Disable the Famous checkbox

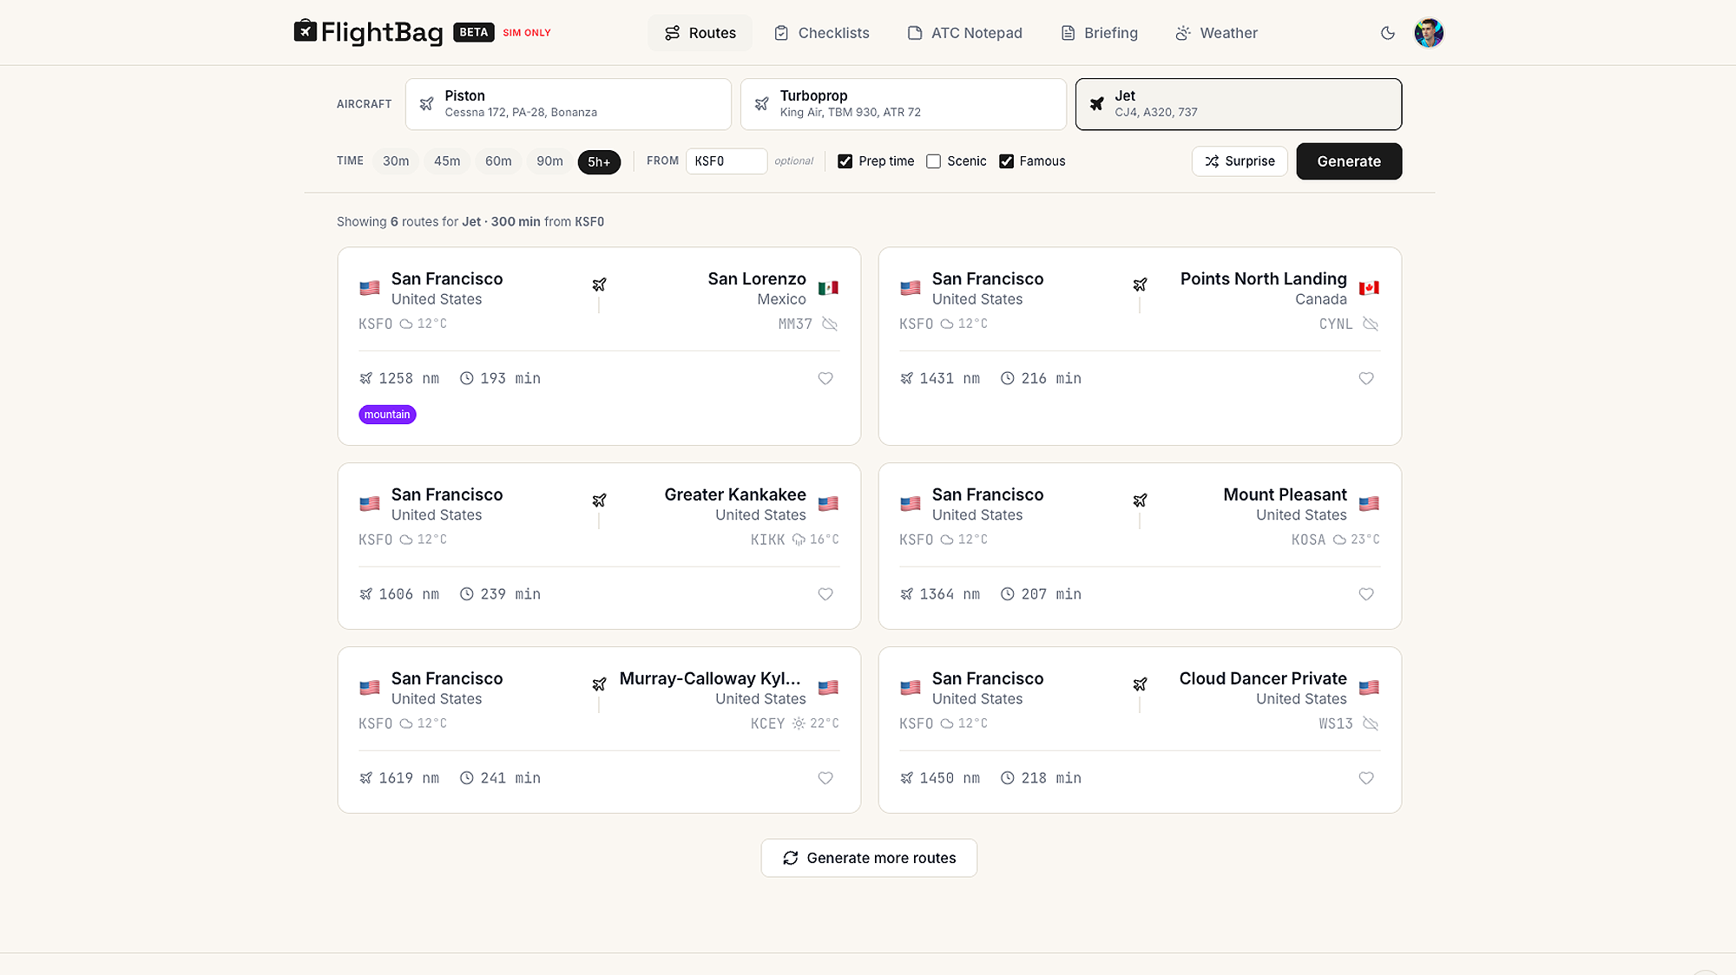point(1007,161)
